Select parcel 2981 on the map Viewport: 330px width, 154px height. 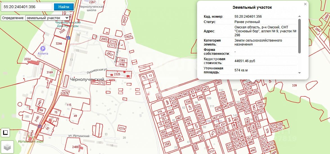tap(40, 103)
